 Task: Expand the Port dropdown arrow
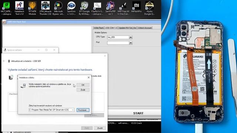point(131,43)
